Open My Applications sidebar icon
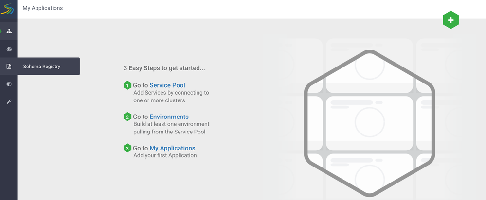 tap(9, 31)
